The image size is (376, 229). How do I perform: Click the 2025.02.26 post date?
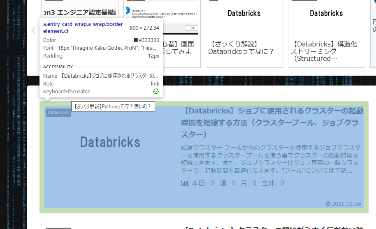tap(346, 204)
